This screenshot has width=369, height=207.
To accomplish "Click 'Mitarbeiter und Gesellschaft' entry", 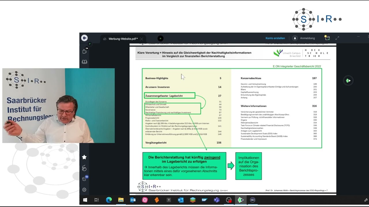I will pos(157,107).
